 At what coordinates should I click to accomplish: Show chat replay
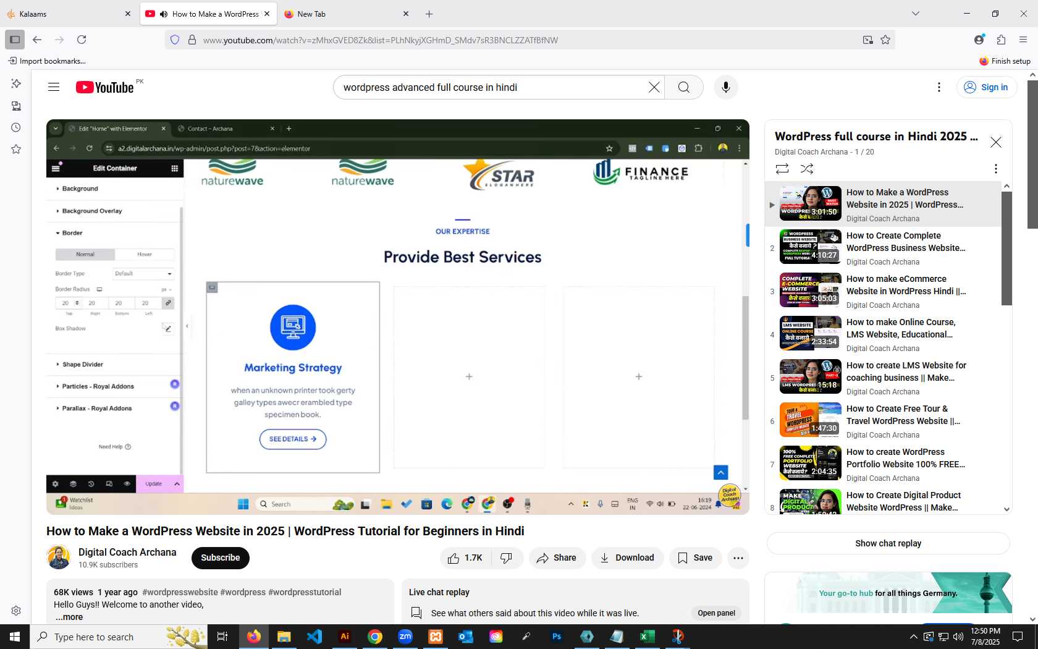[x=888, y=543]
